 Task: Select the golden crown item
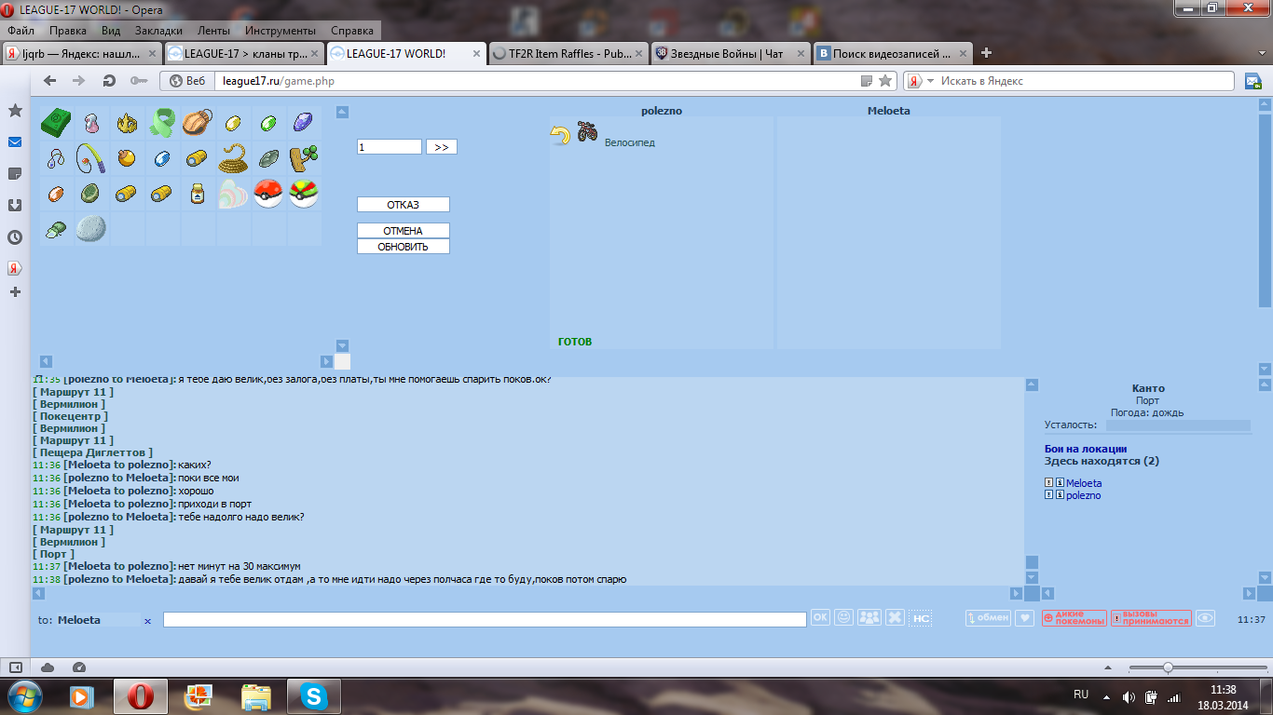128,123
